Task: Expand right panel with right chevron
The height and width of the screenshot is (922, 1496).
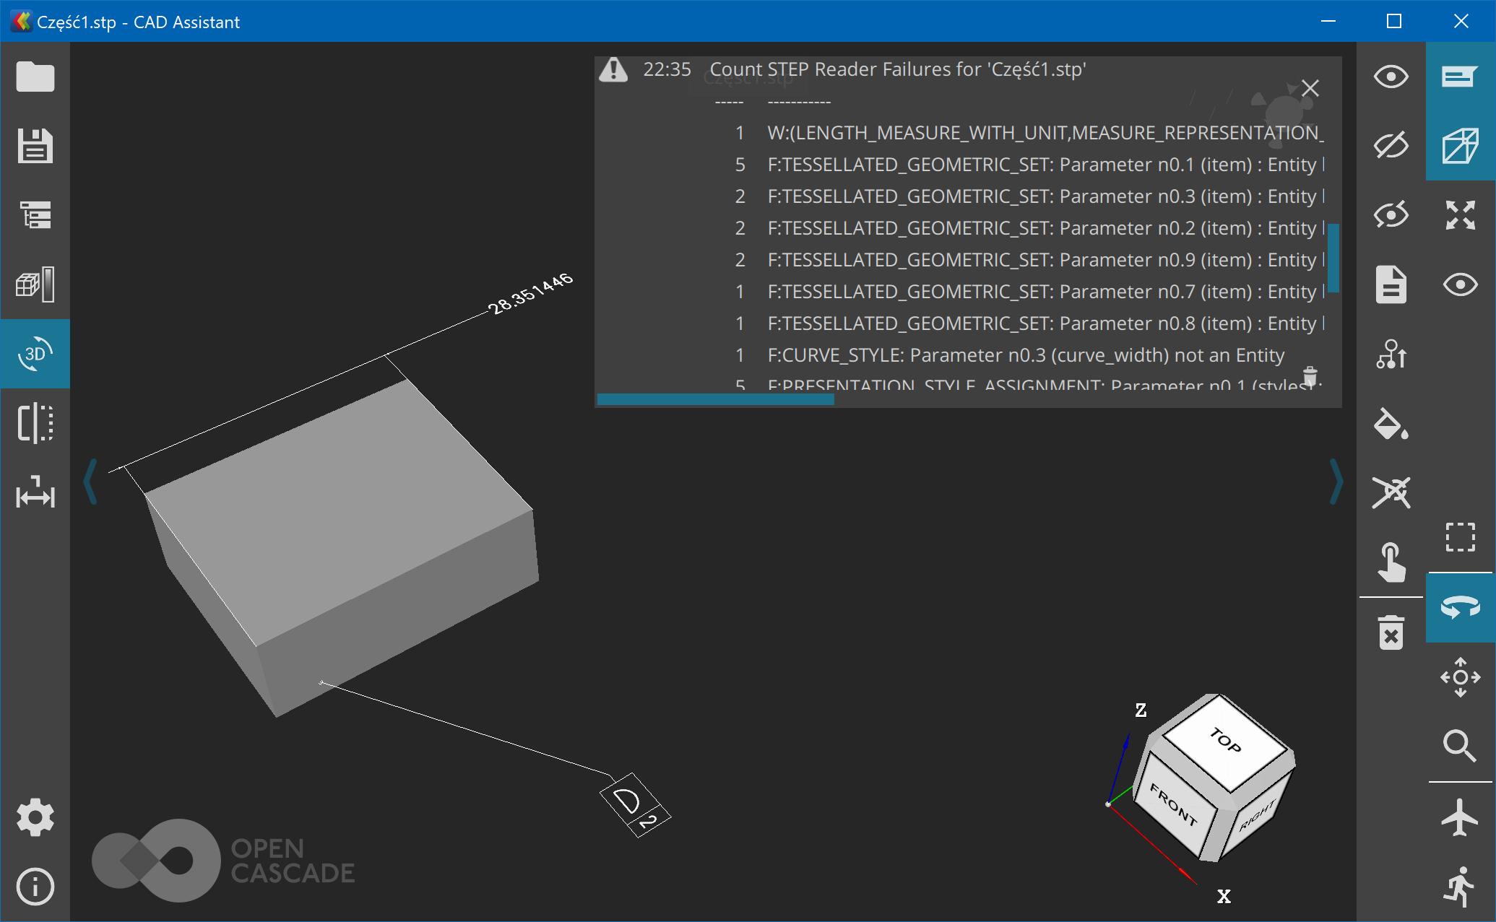Action: point(1336,482)
